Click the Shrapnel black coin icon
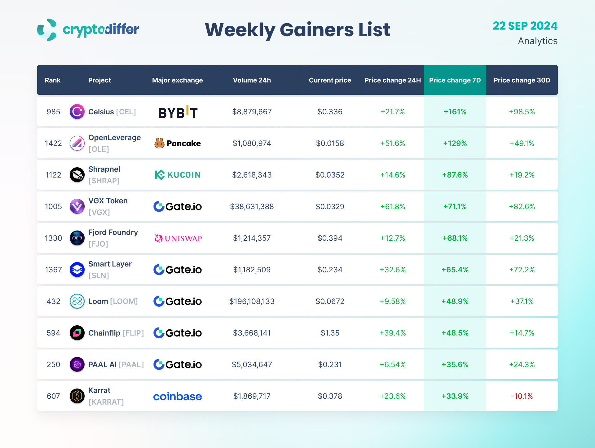 [x=77, y=175]
